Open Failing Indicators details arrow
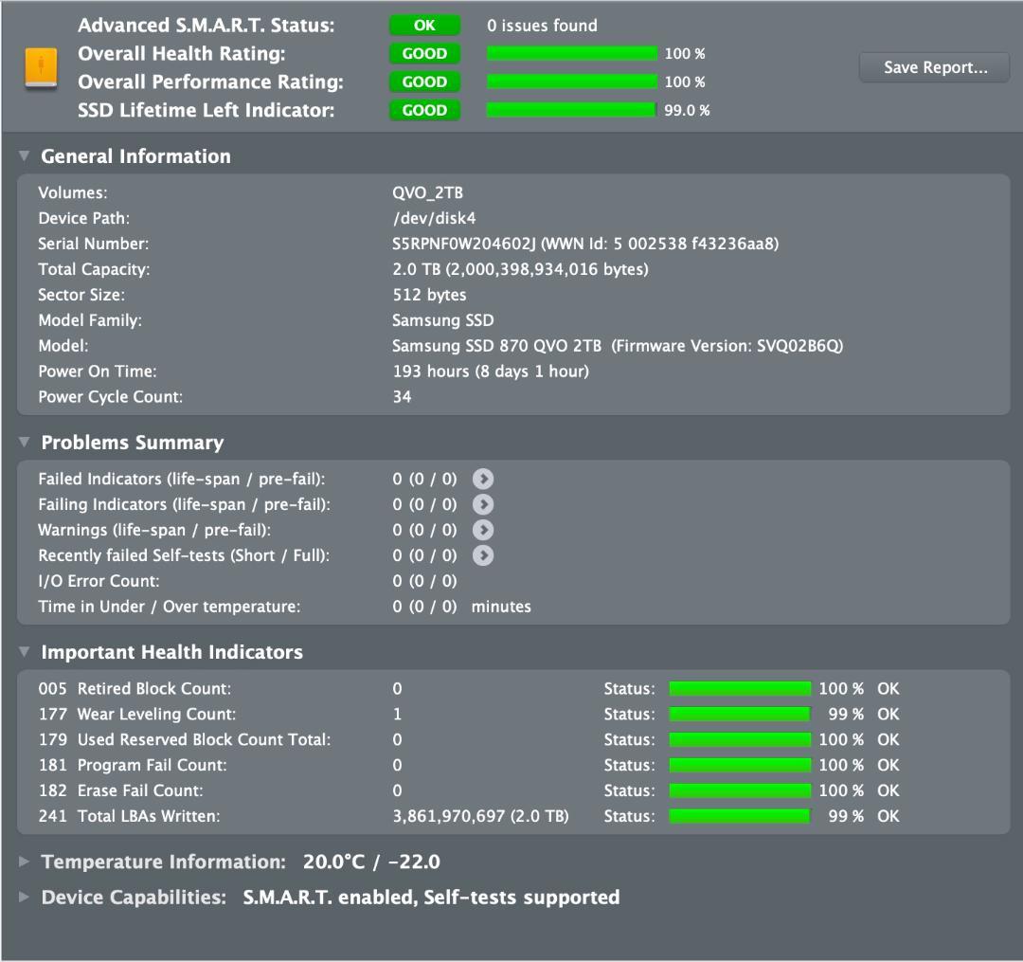Screen dimensions: 1023x962 (483, 504)
